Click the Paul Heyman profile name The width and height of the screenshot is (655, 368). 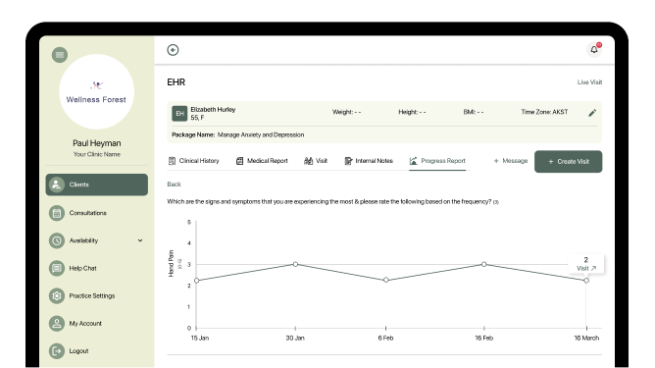(x=97, y=143)
